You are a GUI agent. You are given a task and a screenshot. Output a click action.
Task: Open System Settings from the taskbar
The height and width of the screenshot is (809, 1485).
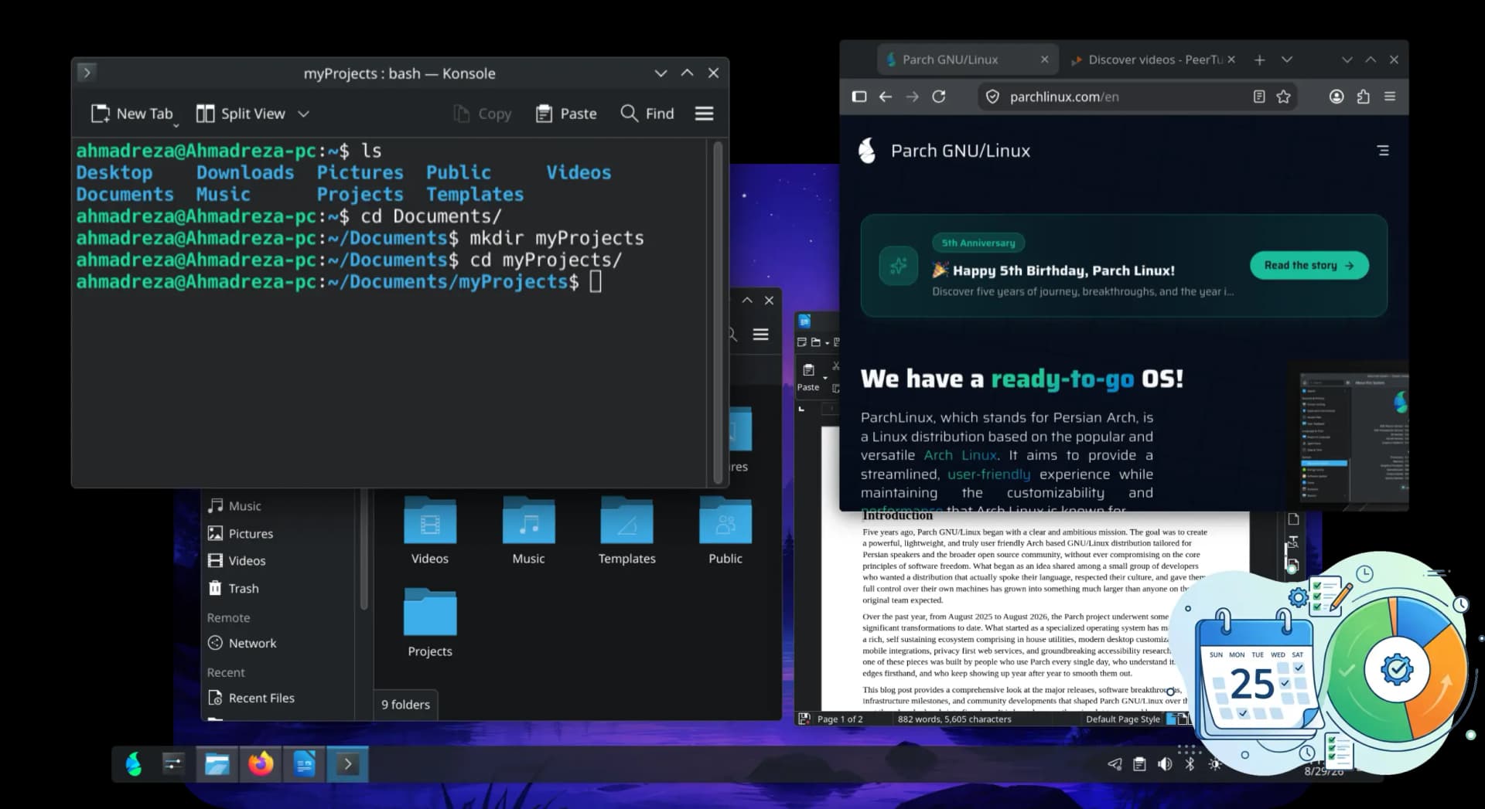(x=173, y=764)
